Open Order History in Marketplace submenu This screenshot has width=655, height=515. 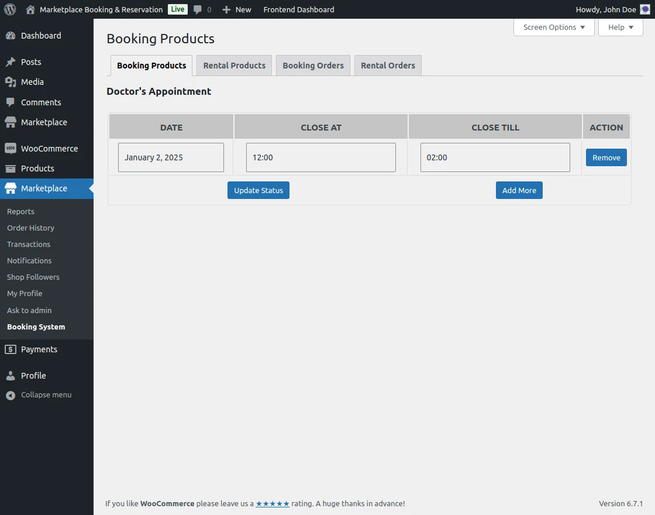30,228
